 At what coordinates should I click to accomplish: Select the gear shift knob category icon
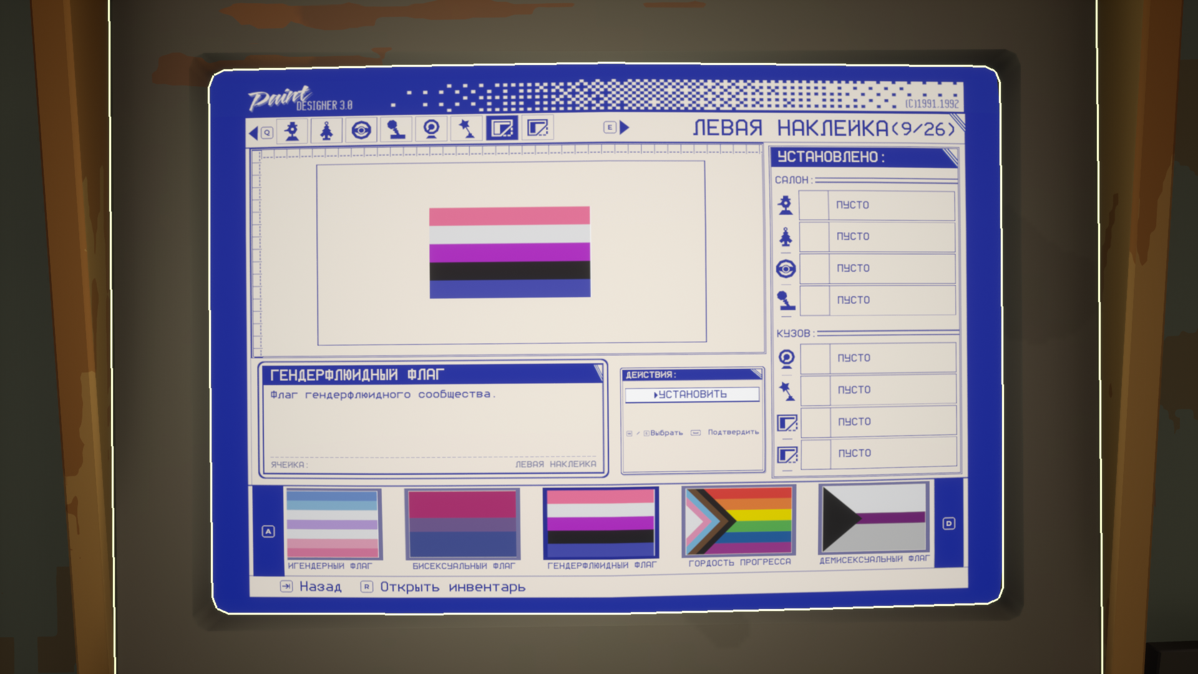(396, 129)
